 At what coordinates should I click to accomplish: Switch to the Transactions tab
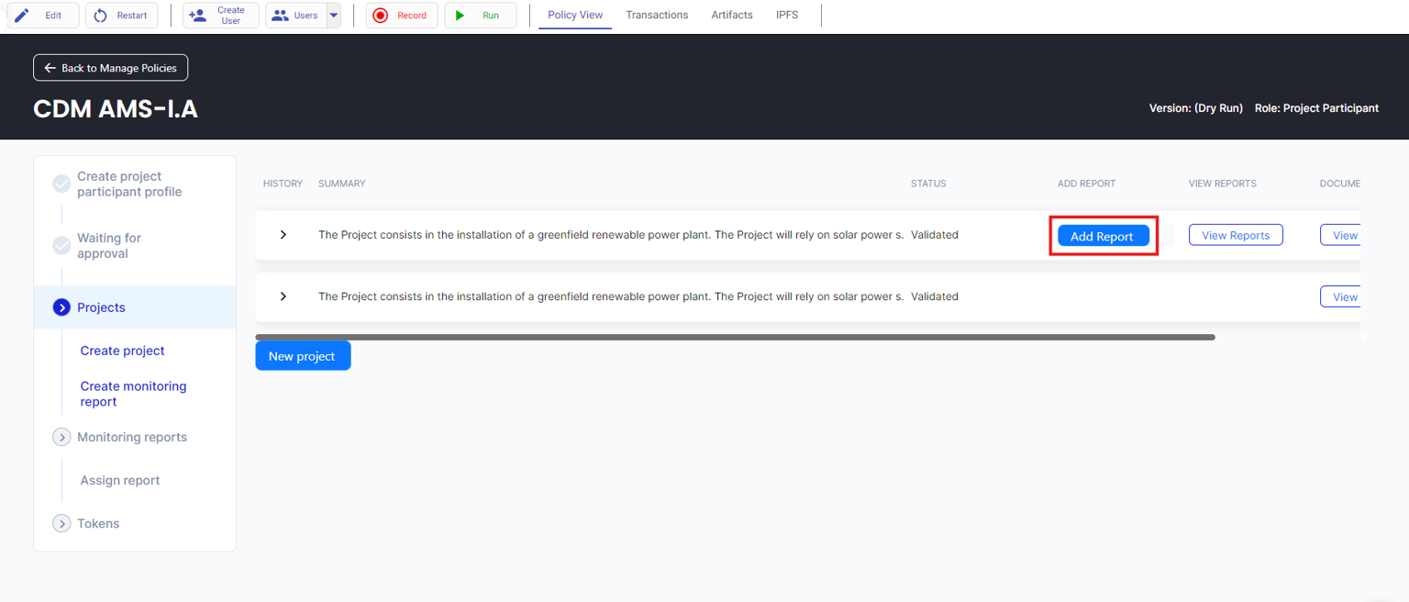click(x=657, y=15)
